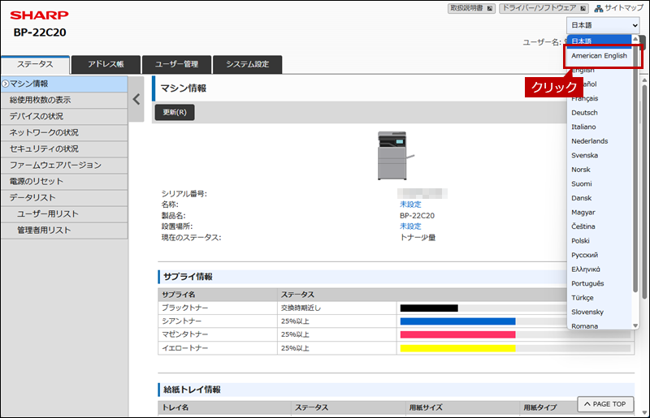Open the 日本語 language dropdown
Image resolution: width=650 pixels, height=418 pixels.
pos(603,25)
